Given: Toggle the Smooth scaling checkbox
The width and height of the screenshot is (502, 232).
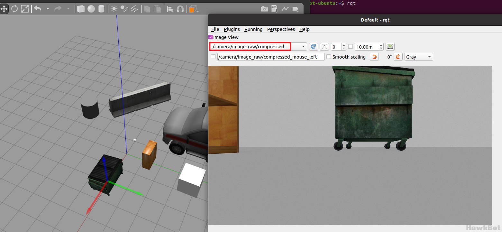Looking at the screenshot, I should click(329, 57).
